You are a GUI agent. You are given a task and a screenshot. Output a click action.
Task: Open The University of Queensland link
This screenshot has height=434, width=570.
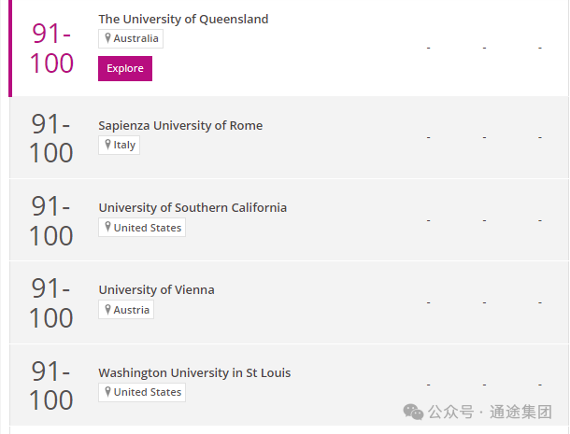[183, 19]
